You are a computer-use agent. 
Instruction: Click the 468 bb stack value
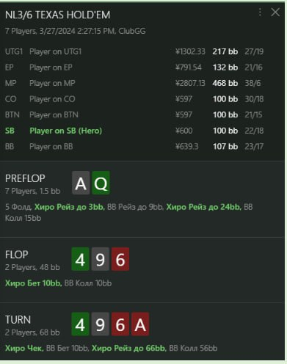click(x=225, y=83)
